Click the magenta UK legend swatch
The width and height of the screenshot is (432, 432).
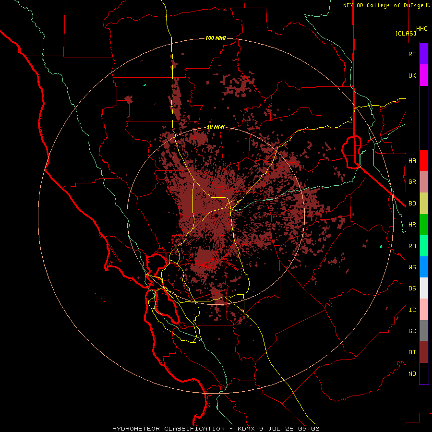(424, 75)
